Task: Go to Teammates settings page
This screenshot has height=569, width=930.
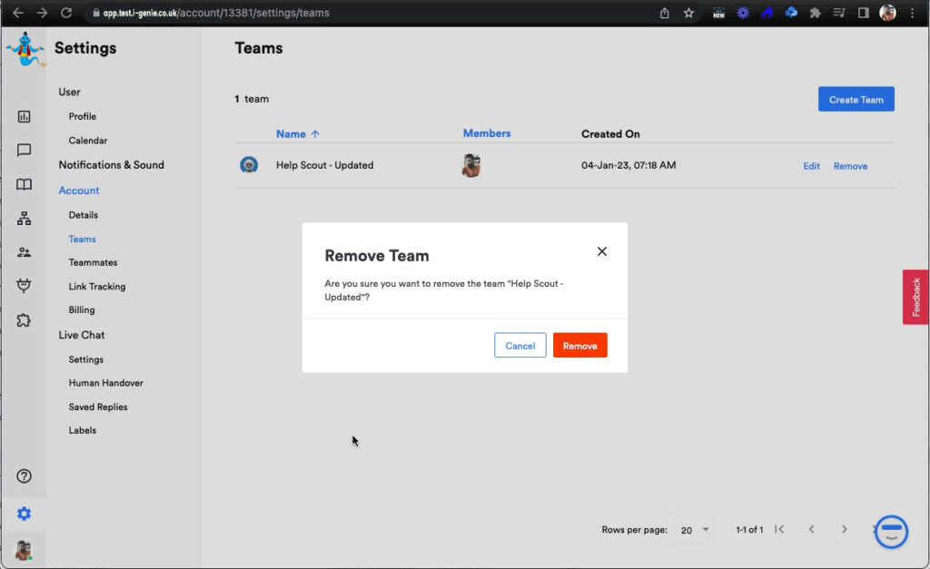Action: tap(93, 262)
